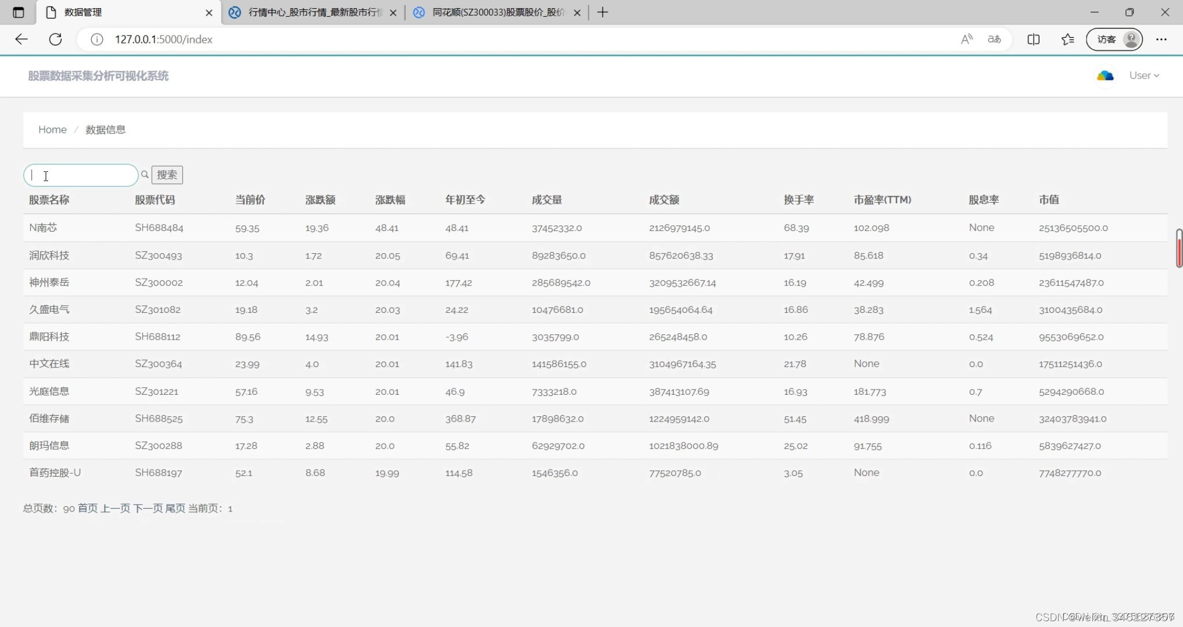The width and height of the screenshot is (1183, 627).
Task: Click the favorites star icon
Action: (1067, 39)
